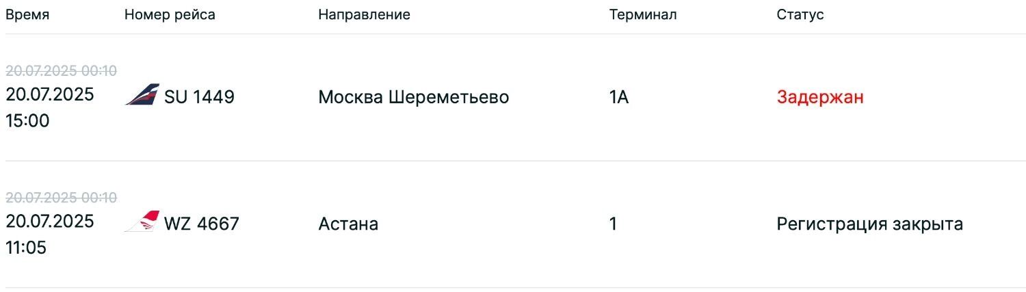
Task: Click the red Задержан status
Action: pos(820,97)
